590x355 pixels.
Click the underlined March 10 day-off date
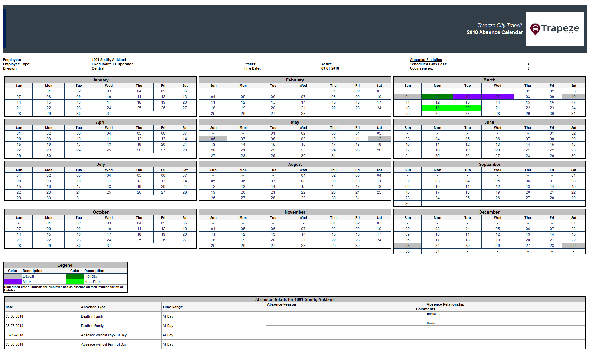(x=573, y=96)
